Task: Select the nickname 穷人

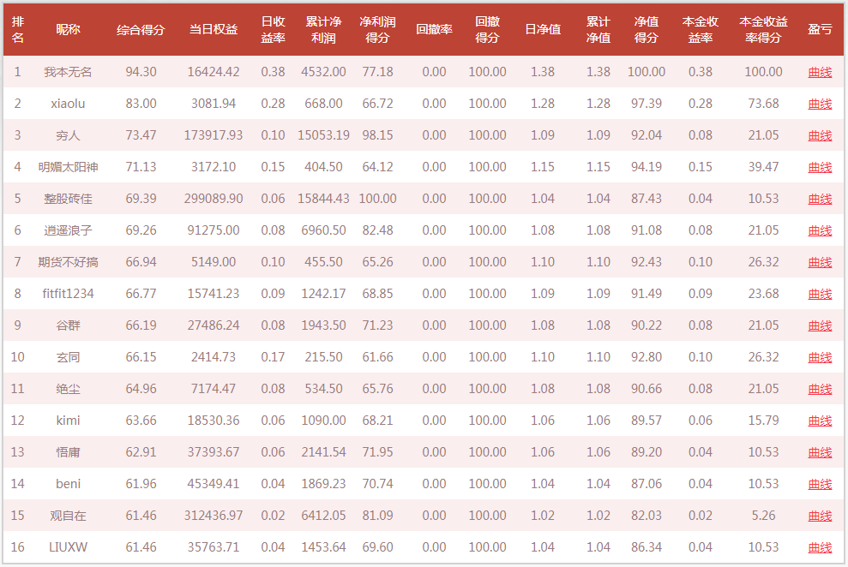Action: pyautogui.click(x=68, y=135)
